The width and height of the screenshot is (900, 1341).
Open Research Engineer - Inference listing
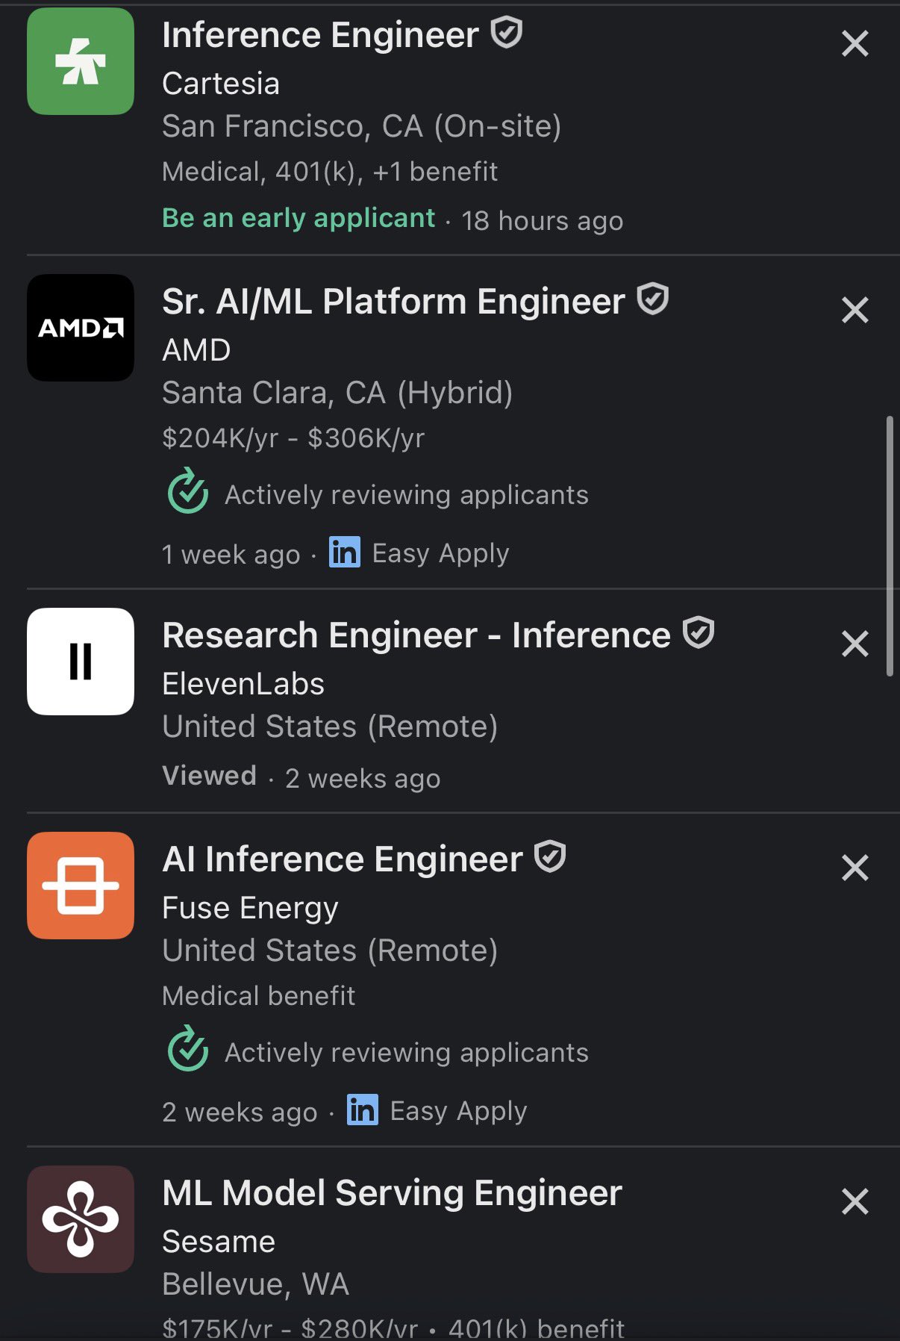click(x=416, y=635)
